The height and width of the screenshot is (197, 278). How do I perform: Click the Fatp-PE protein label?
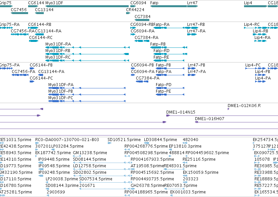(x=163, y=91)
